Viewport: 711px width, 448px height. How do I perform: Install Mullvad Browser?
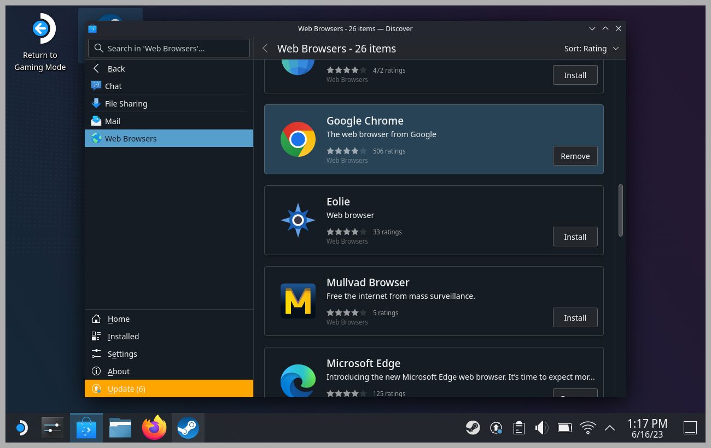click(575, 317)
